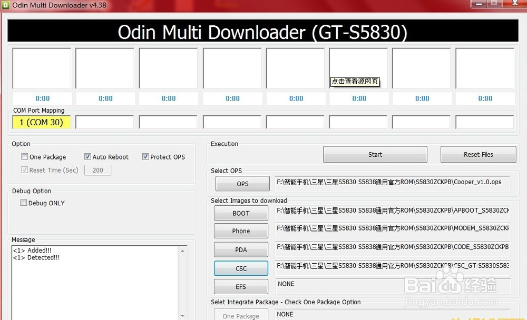This screenshot has width=527, height=320.
Task: Uncheck the Protect OPS option
Action: (145, 156)
